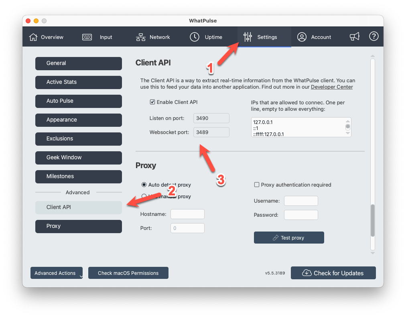Open the Proxy section in sidebar
The image size is (406, 317).
coord(79,226)
